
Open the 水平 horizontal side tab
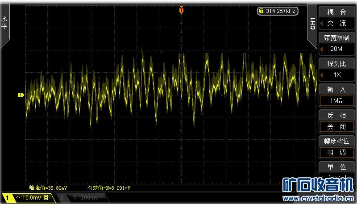tap(4, 23)
